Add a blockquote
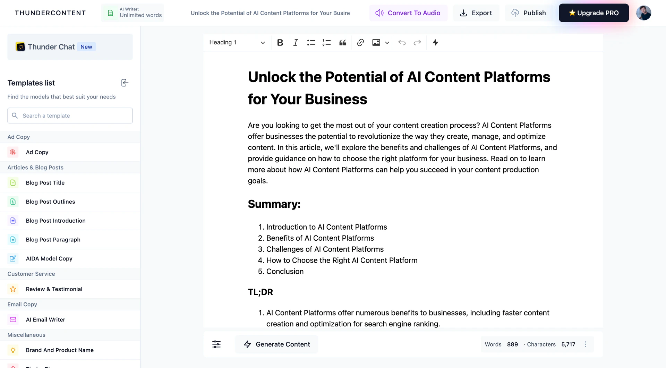 tap(343, 42)
